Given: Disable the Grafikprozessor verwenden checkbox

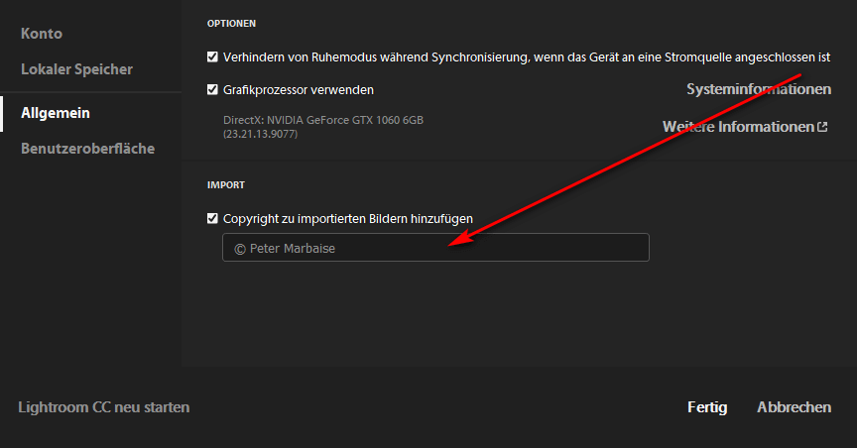Looking at the screenshot, I should click(212, 89).
